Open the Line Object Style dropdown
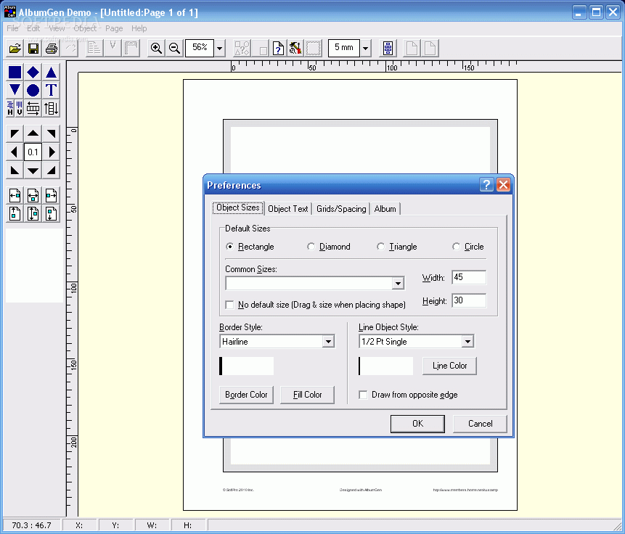 point(467,342)
